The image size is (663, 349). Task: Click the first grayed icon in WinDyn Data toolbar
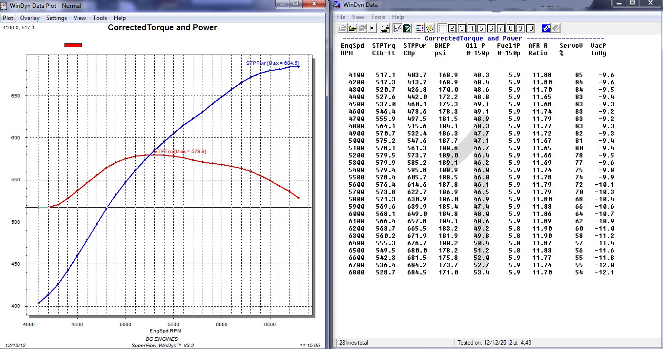click(x=343, y=28)
